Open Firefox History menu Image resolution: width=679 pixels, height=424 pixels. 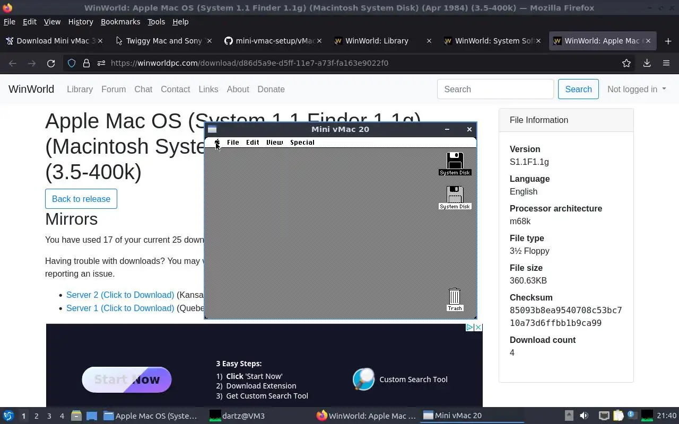point(81,22)
